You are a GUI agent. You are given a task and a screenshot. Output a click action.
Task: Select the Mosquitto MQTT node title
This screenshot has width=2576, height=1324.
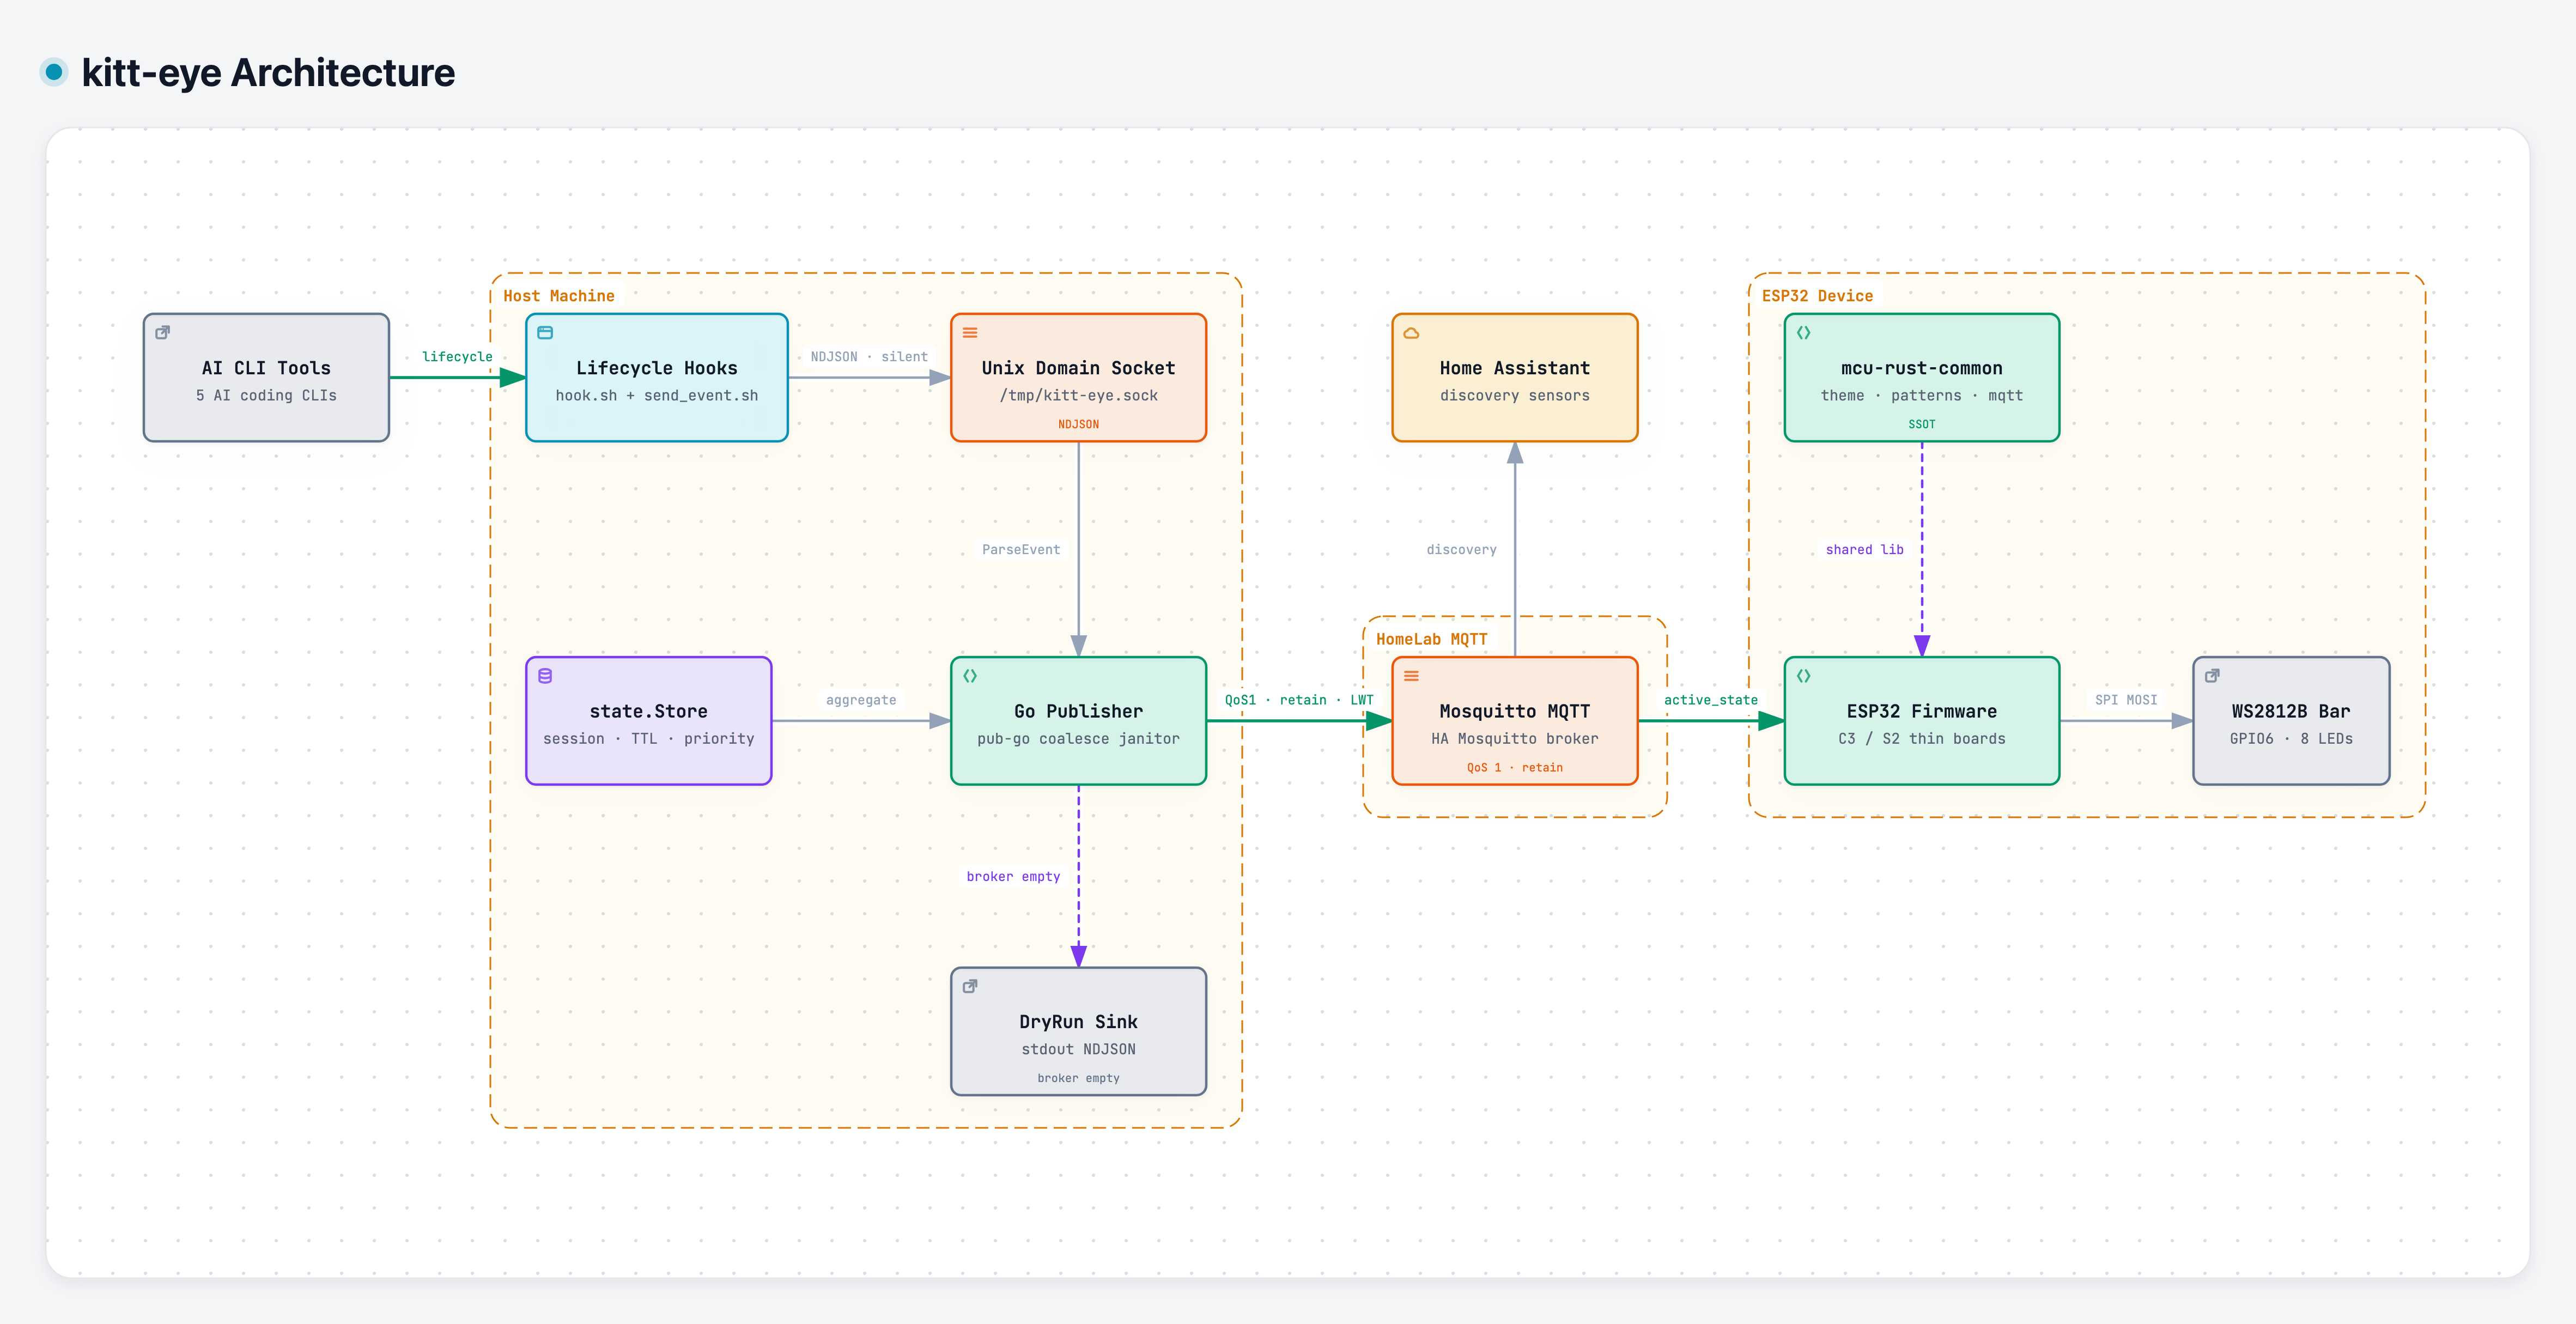coord(1515,711)
